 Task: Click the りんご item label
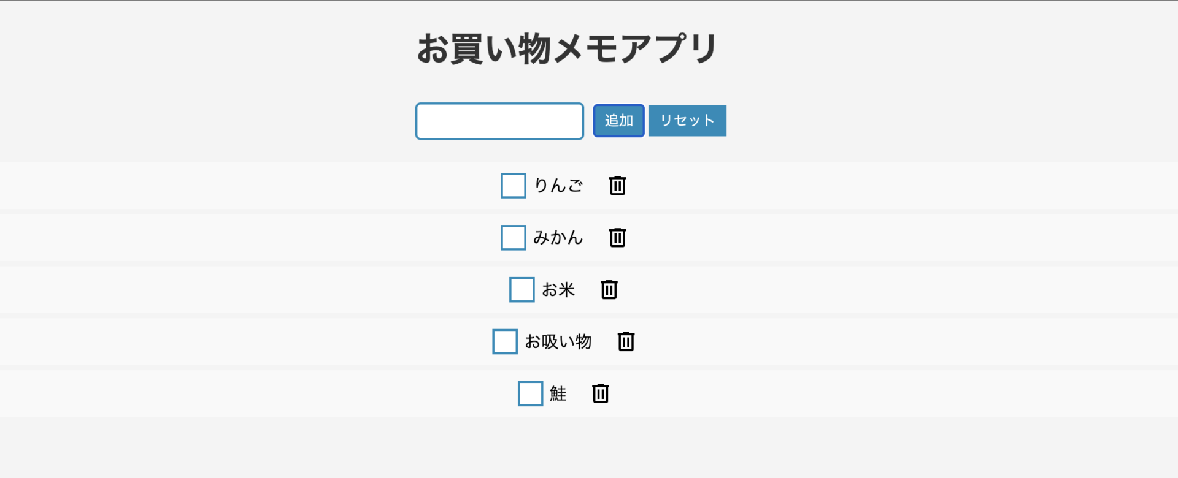(558, 186)
